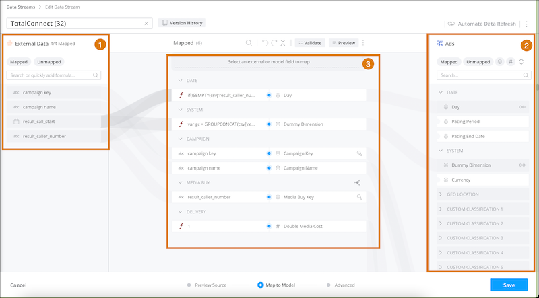Toggle Unmapped filter in External Data

[x=49, y=62]
